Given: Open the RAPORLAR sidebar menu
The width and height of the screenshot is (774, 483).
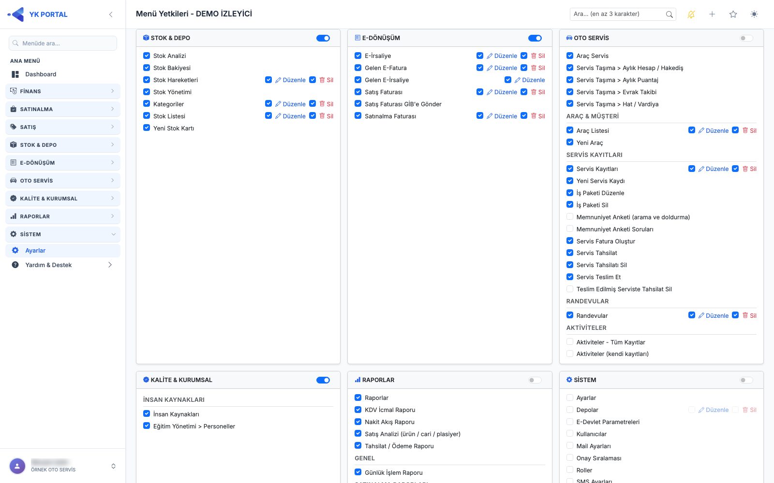Looking at the screenshot, I should tap(63, 216).
